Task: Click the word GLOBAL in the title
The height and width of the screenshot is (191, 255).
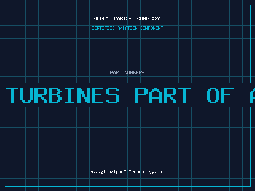Action: (x=103, y=18)
